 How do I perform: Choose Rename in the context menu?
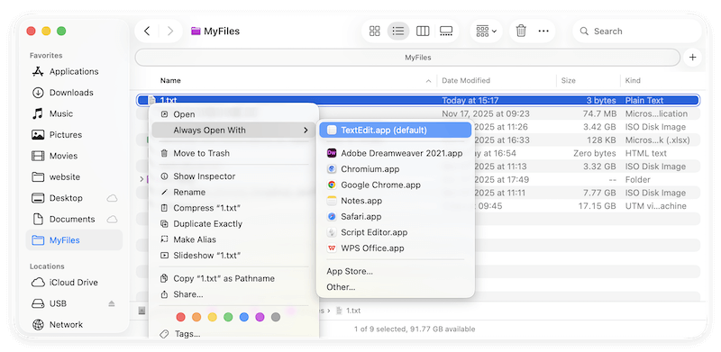coord(234,193)
